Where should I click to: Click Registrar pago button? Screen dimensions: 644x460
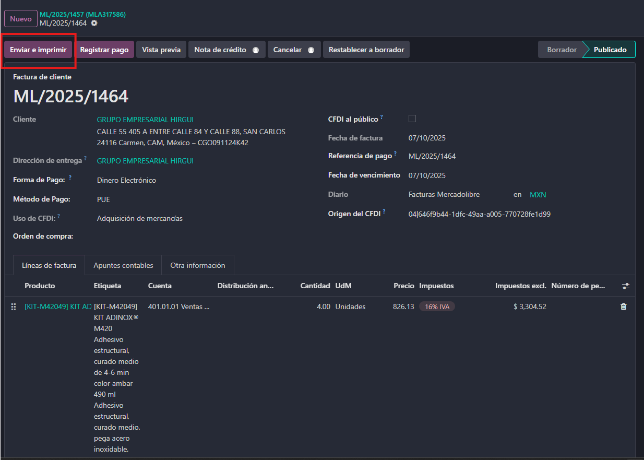(104, 50)
